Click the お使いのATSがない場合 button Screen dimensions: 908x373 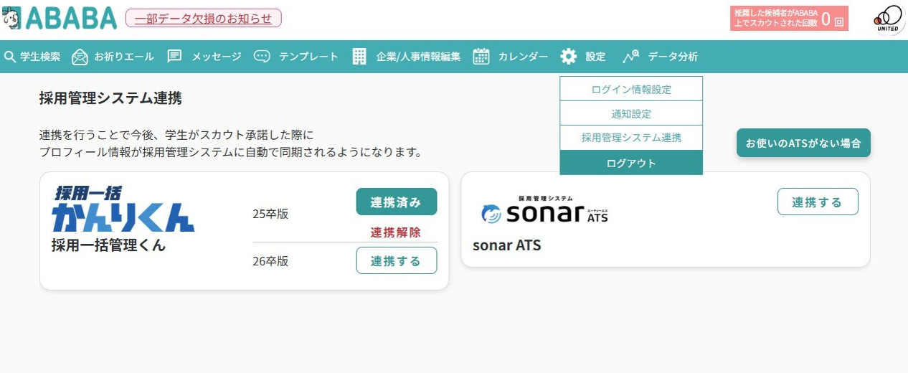803,143
